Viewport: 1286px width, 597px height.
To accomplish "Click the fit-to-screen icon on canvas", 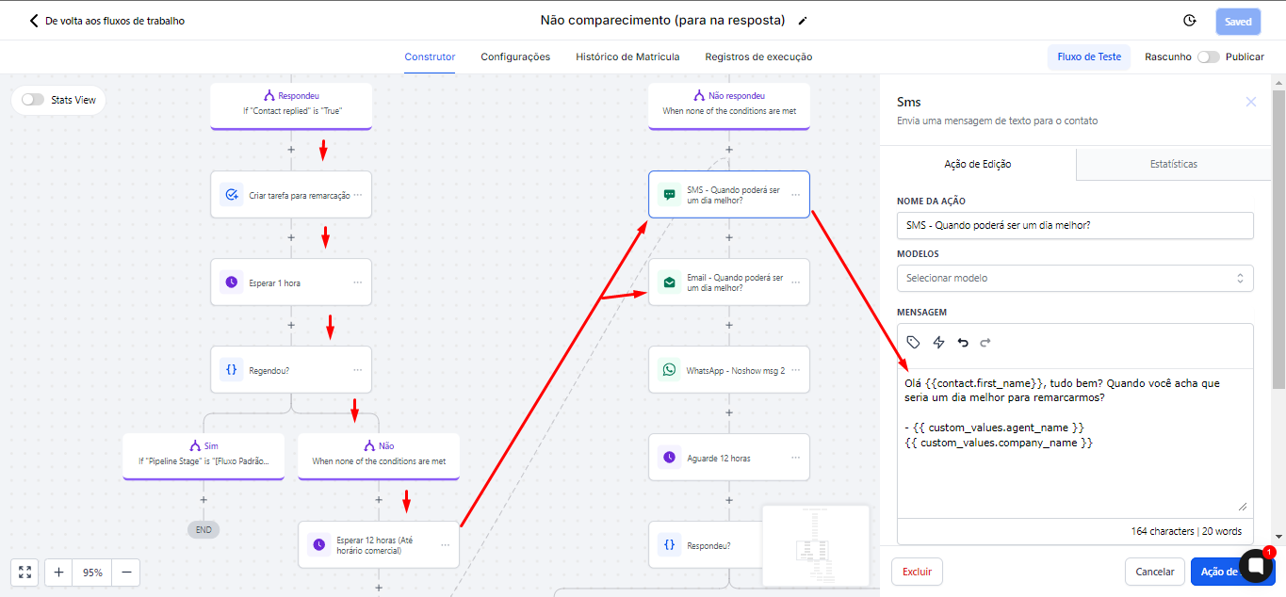I will pos(24,572).
